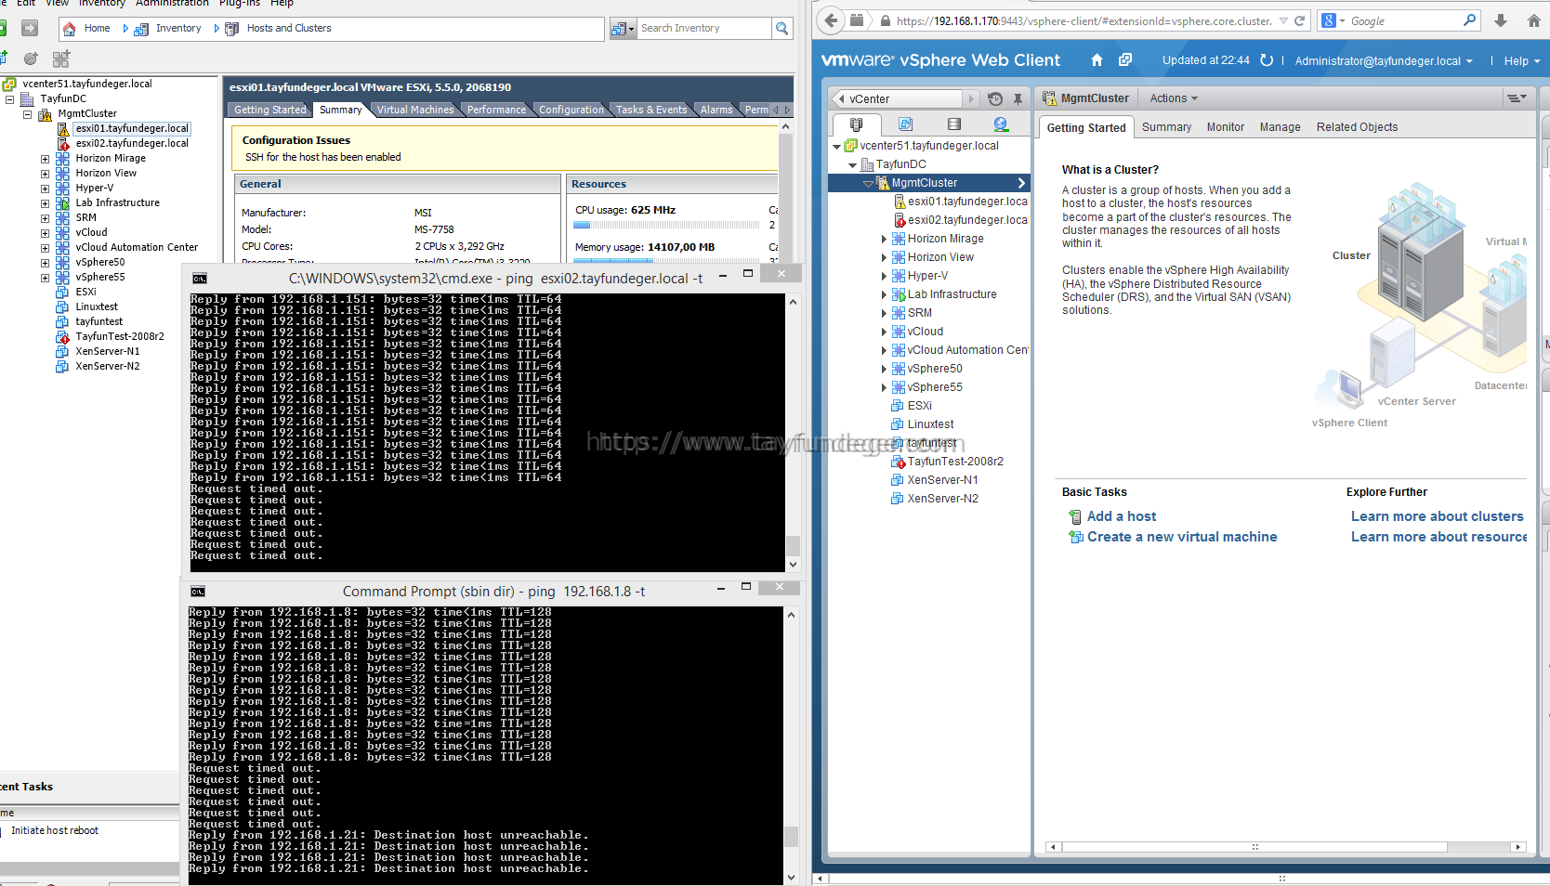This screenshot has height=886, width=1550.
Task: Click the Search Inventory magnifier button
Action: coord(782,29)
